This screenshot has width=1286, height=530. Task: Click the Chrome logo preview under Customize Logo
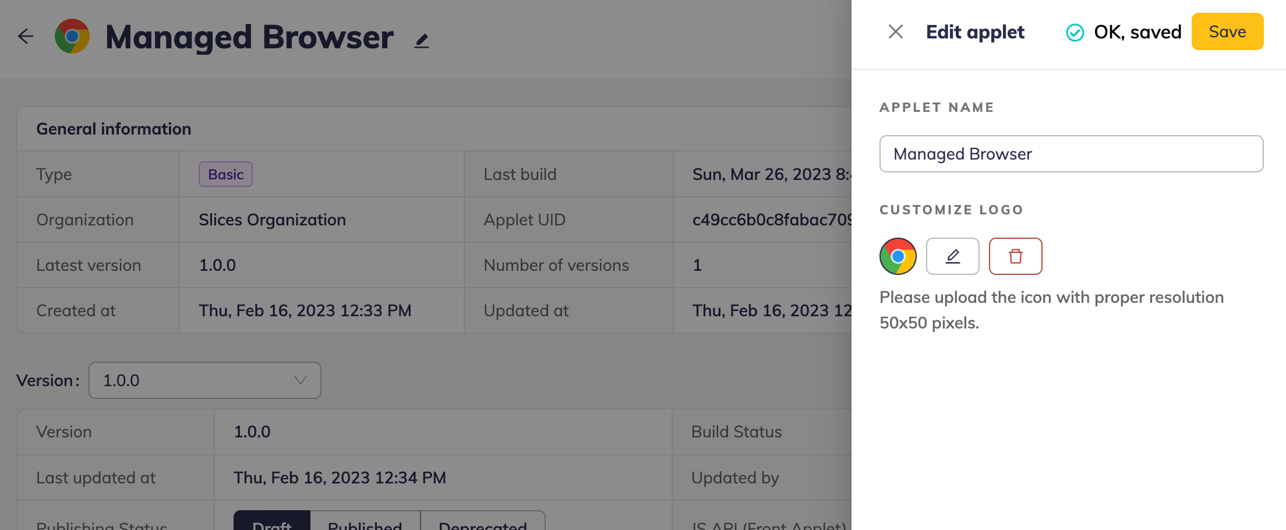point(898,256)
